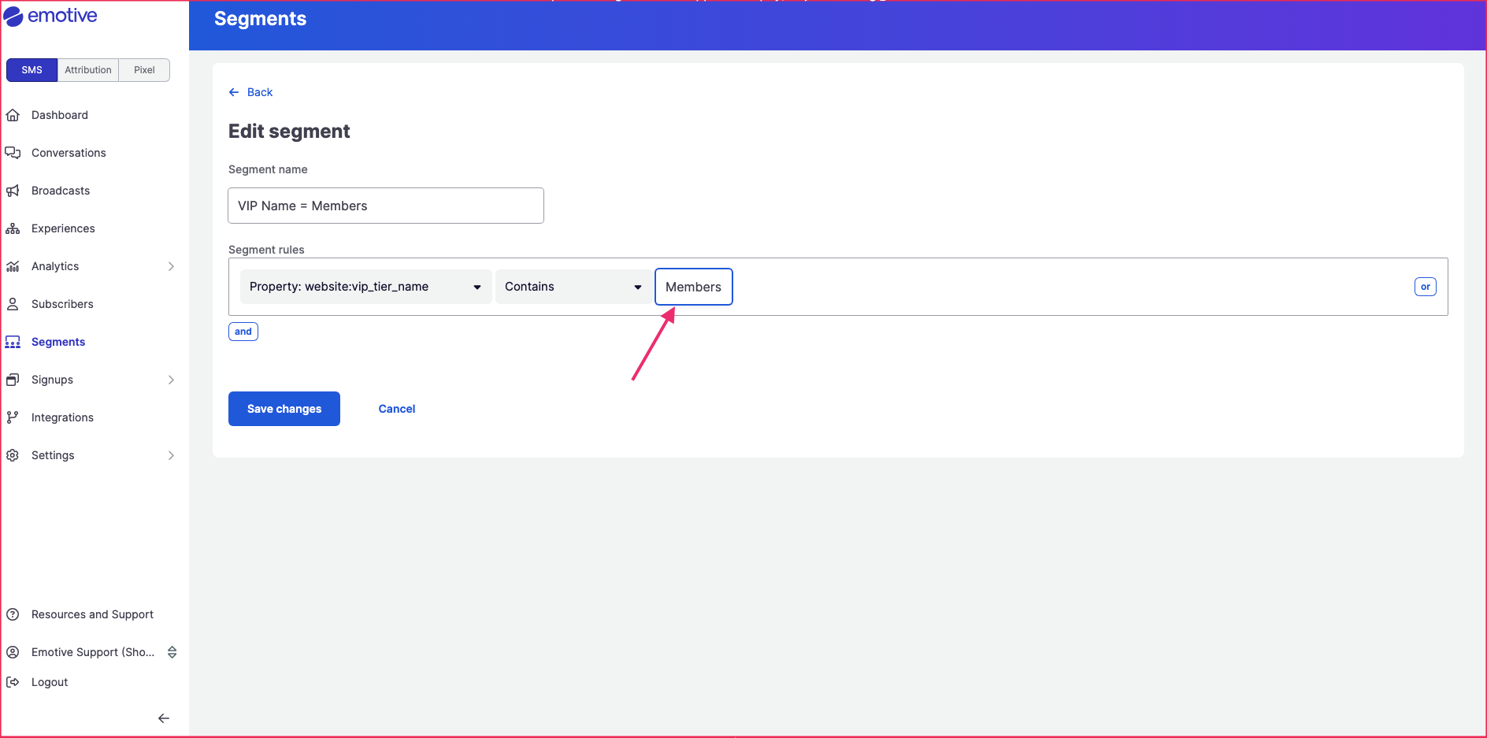This screenshot has height=738, width=1487.
Task: Click Segment name label
Action: pos(268,169)
